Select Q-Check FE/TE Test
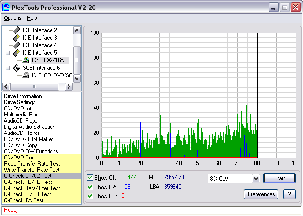The height and width of the screenshot is (216, 303). 42,182
